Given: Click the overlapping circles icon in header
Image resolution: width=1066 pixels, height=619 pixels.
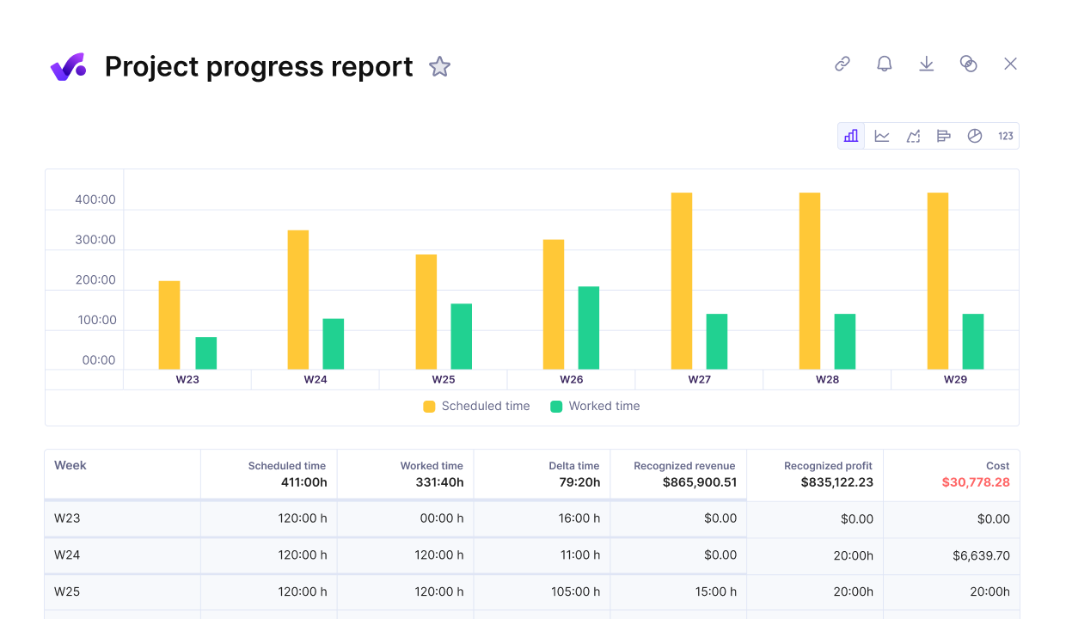Looking at the screenshot, I should (x=968, y=64).
